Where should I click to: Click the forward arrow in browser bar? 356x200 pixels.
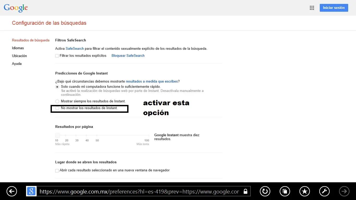[x=344, y=191]
